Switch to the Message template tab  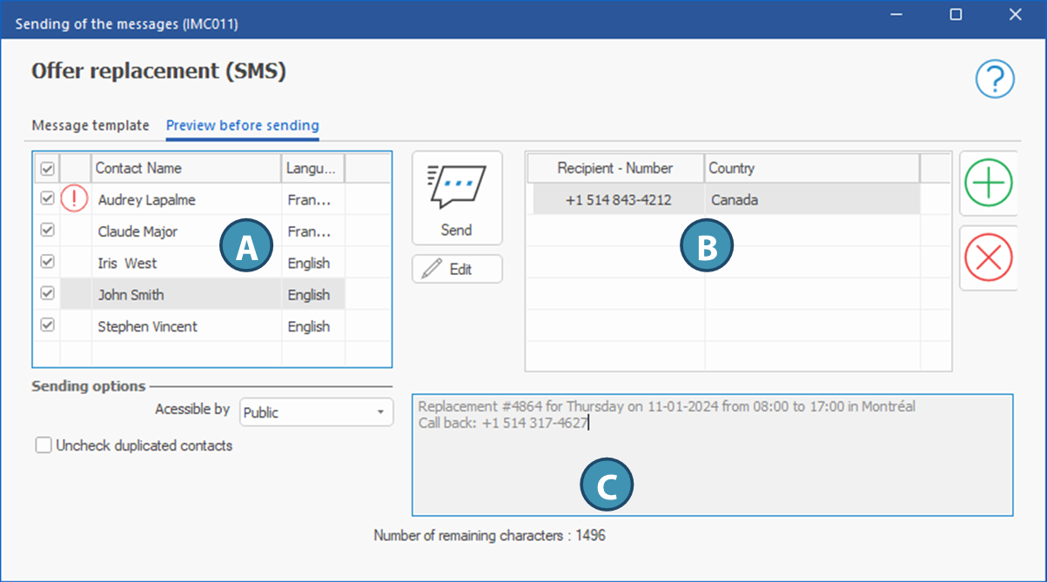[x=91, y=125]
